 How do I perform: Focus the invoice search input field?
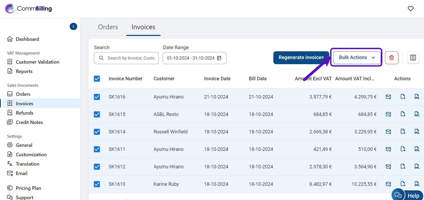click(x=131, y=58)
